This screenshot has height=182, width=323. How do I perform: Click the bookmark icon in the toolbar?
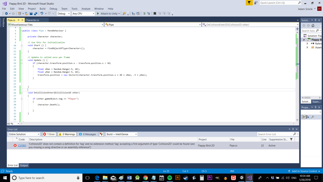click(x=155, y=14)
